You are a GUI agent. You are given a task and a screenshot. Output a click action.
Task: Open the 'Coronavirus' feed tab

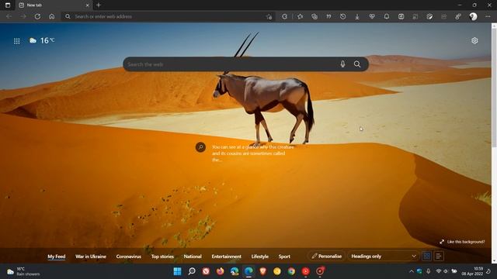pos(128,257)
